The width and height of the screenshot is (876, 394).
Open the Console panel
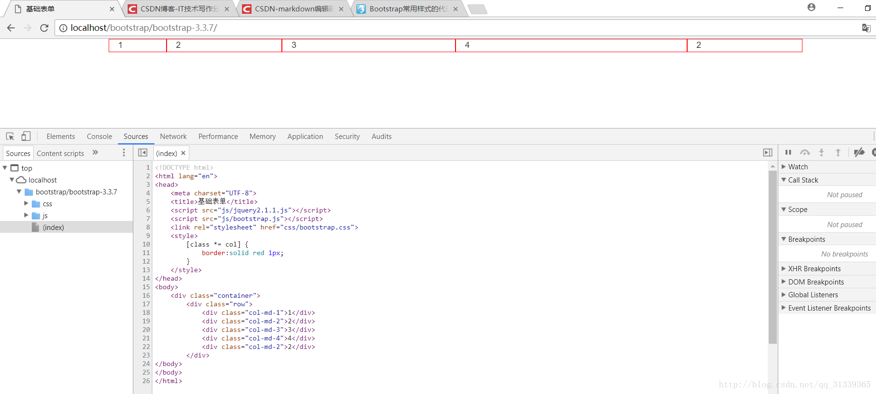100,137
